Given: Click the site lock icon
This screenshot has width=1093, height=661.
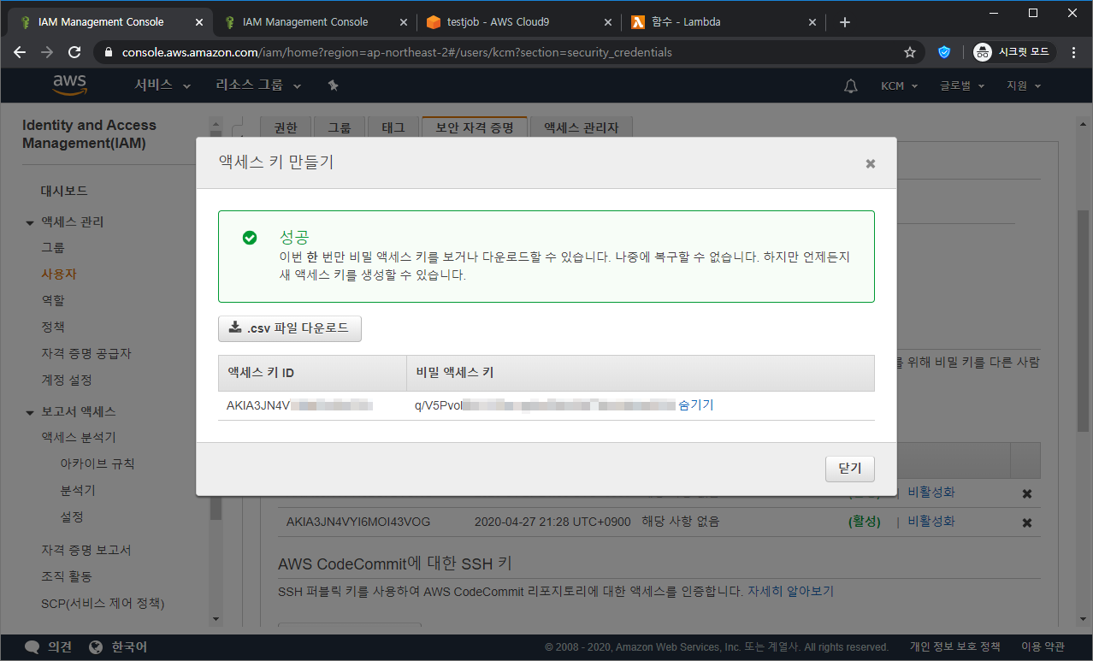Looking at the screenshot, I should coord(108,52).
